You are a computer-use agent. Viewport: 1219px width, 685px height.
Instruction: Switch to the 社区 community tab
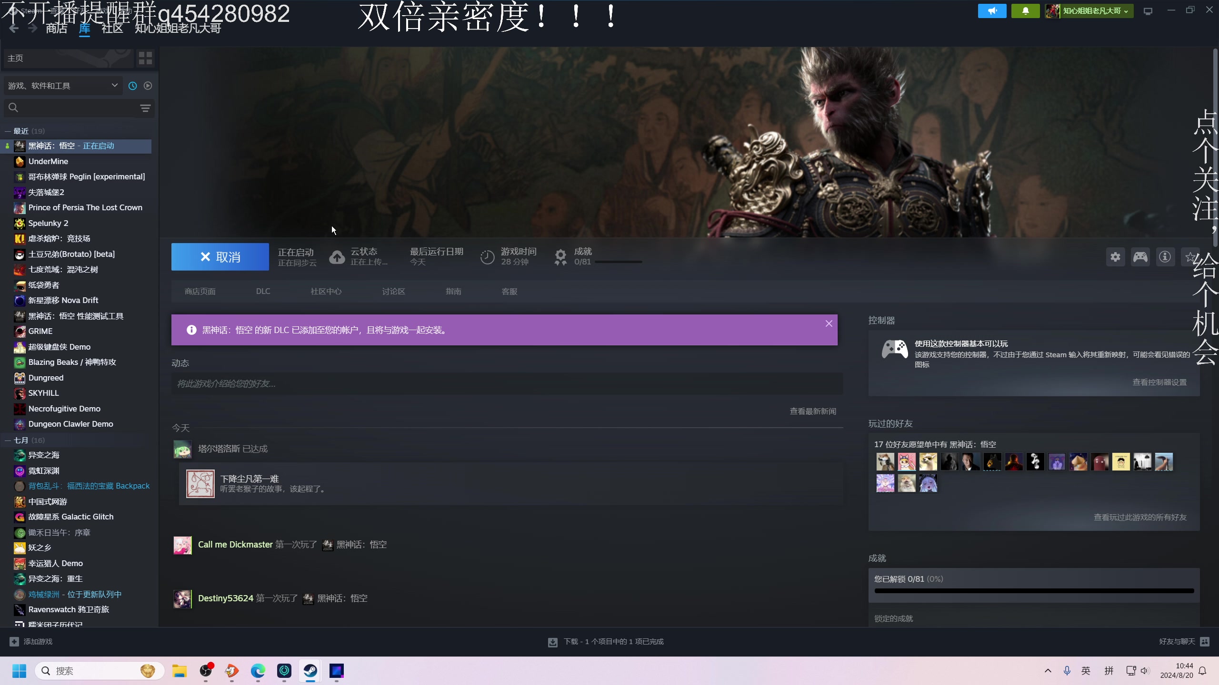(x=112, y=29)
